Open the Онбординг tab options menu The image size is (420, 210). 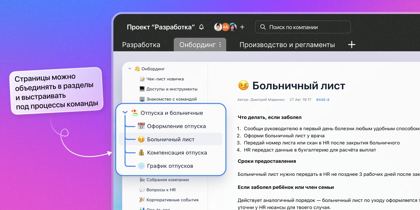(220, 45)
